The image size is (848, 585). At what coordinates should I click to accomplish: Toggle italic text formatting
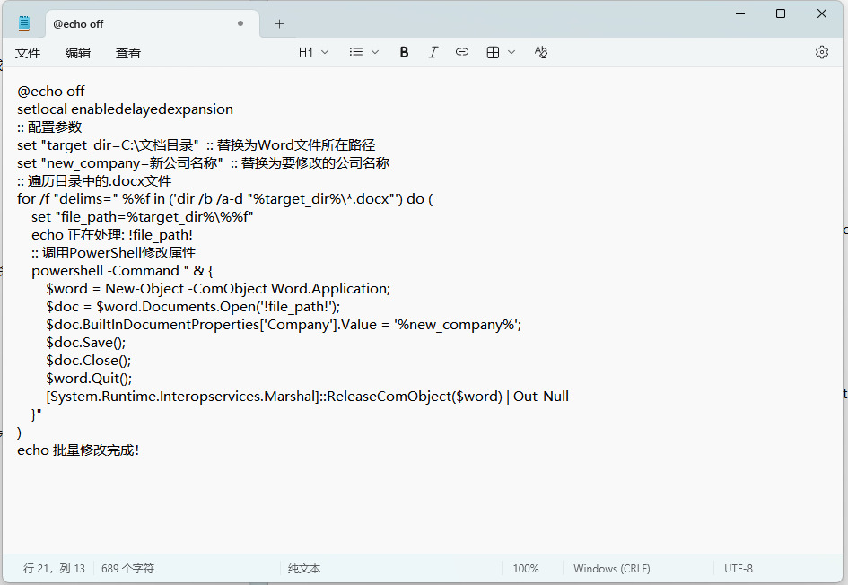click(x=433, y=52)
